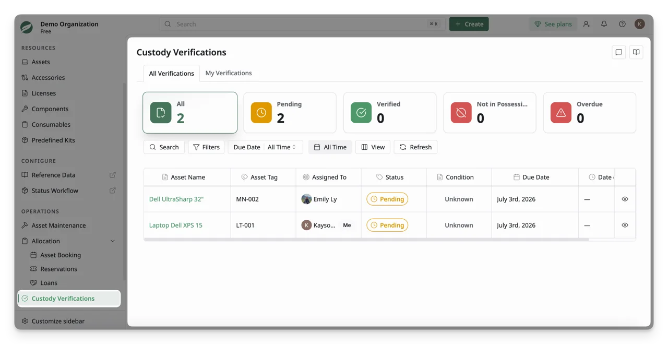The width and height of the screenshot is (668, 344).
Task: Click the help question mark icon
Action: 622,24
